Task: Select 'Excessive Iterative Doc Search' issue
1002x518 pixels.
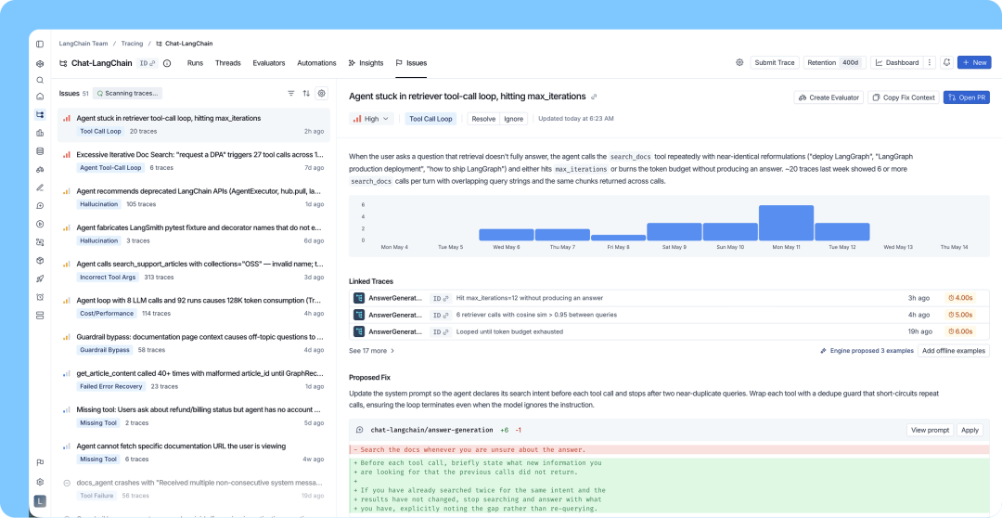Action: pyautogui.click(x=194, y=161)
